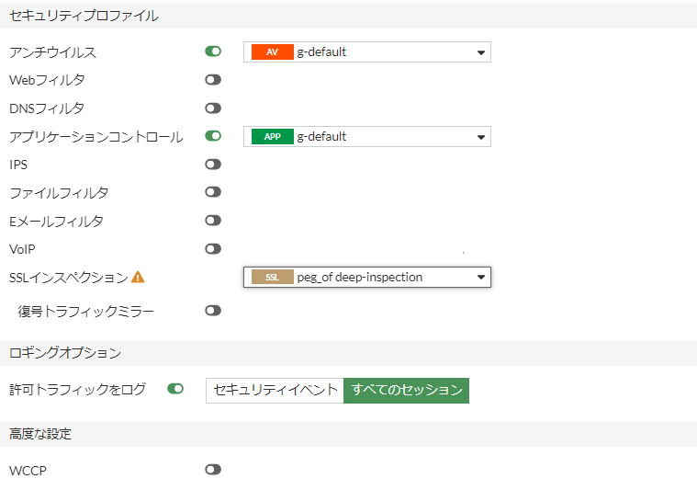Image resolution: width=697 pixels, height=490 pixels.
Task: Turn on ファイルフィルタ switch
Action: point(213,192)
